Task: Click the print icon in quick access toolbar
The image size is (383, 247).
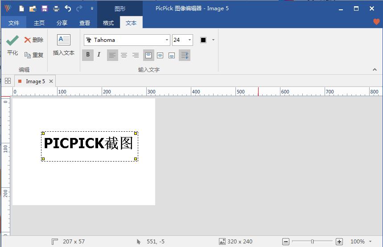Action: pyautogui.click(x=56, y=8)
